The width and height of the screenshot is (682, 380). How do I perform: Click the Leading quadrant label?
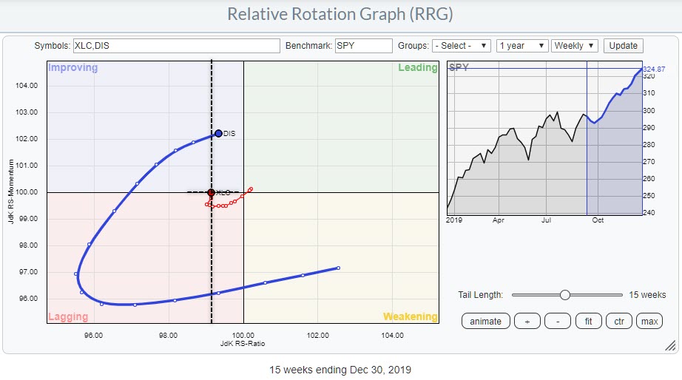point(417,68)
